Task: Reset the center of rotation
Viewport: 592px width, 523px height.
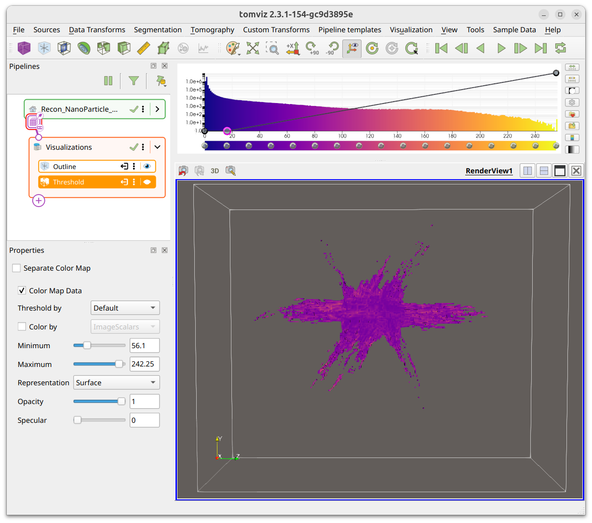Action: pos(372,48)
